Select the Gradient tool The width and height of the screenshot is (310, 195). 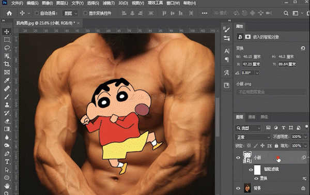(x=7, y=129)
